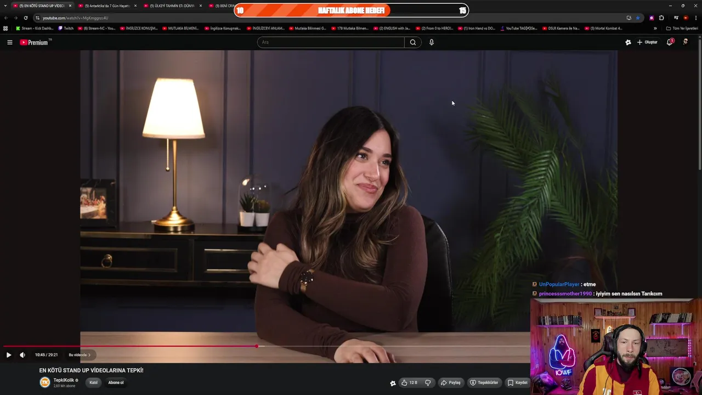Open the media control icon in toolbar
This screenshot has height=395, width=702.
click(676, 18)
